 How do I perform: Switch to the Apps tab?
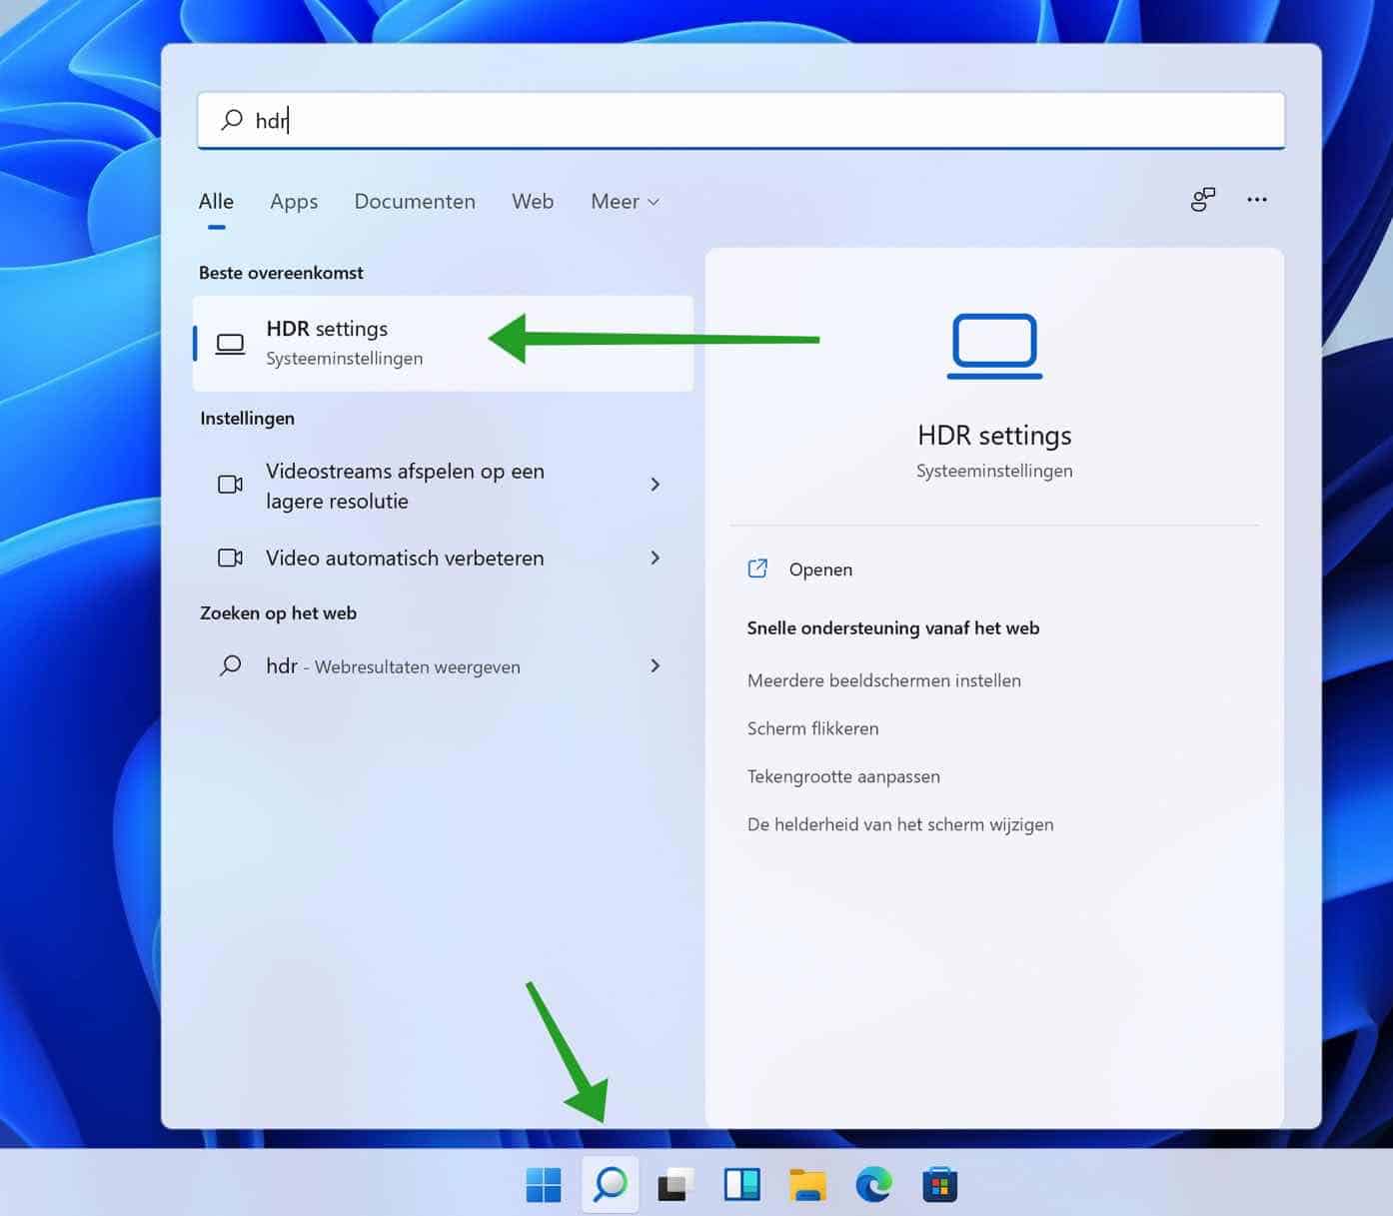294,202
